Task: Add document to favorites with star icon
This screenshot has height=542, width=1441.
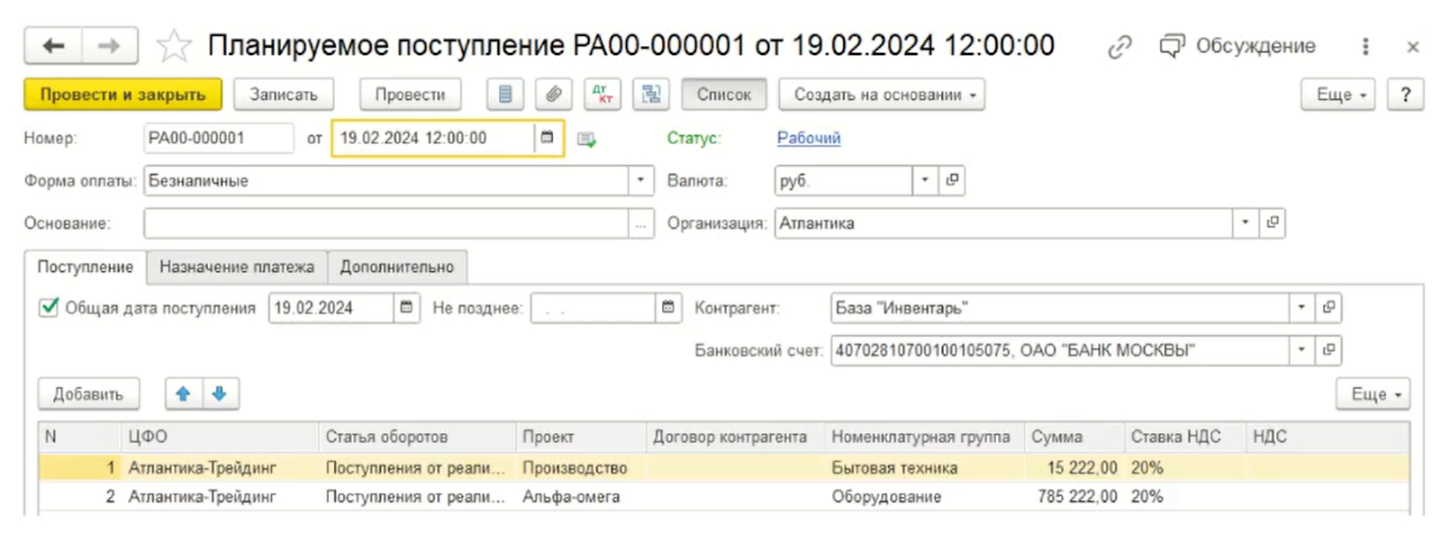Action: [x=174, y=46]
